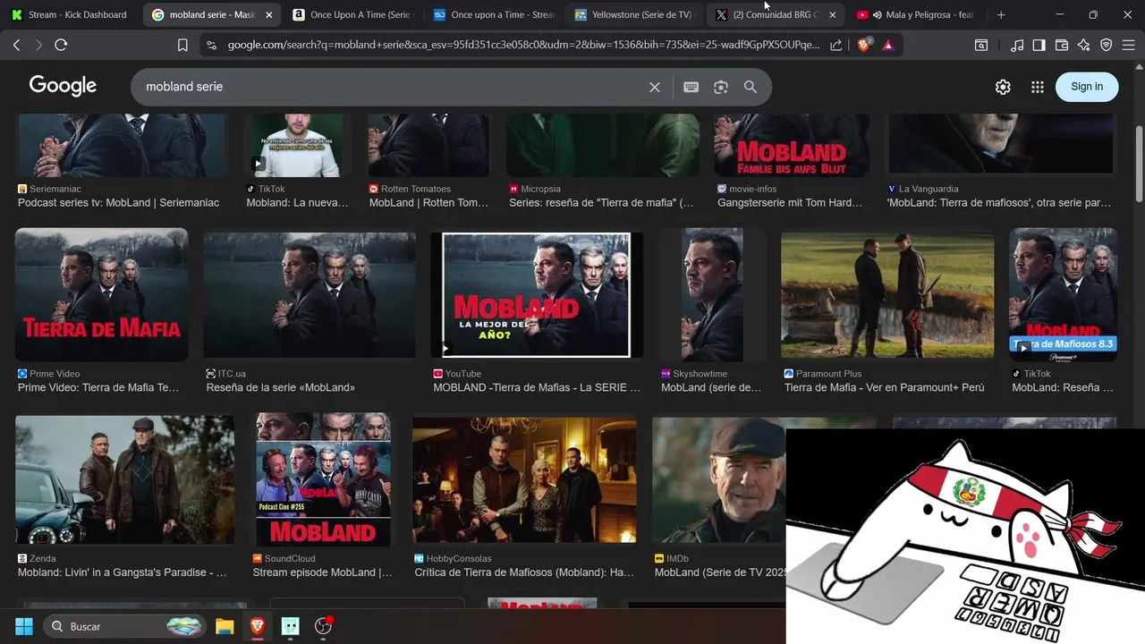Click the Brave icon in the taskbar

point(258,626)
